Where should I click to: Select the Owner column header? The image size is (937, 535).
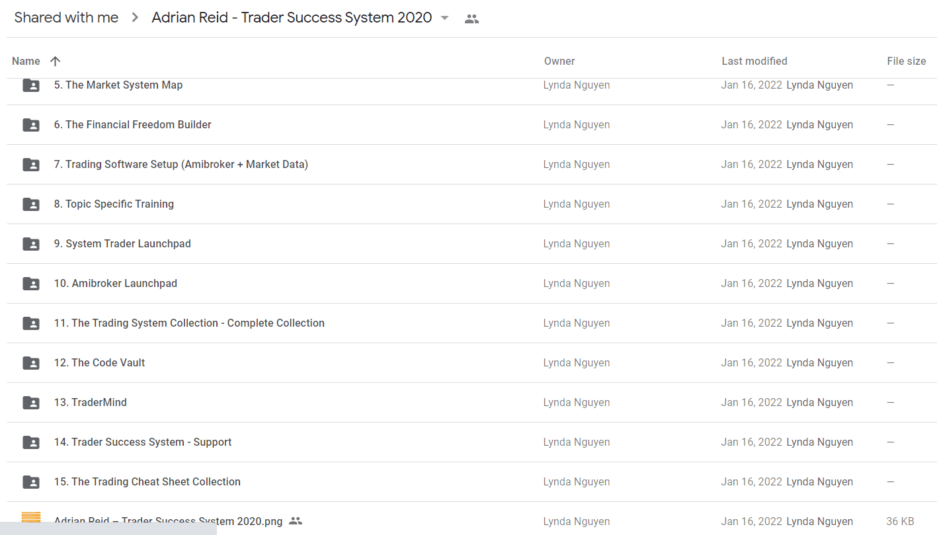click(x=559, y=61)
